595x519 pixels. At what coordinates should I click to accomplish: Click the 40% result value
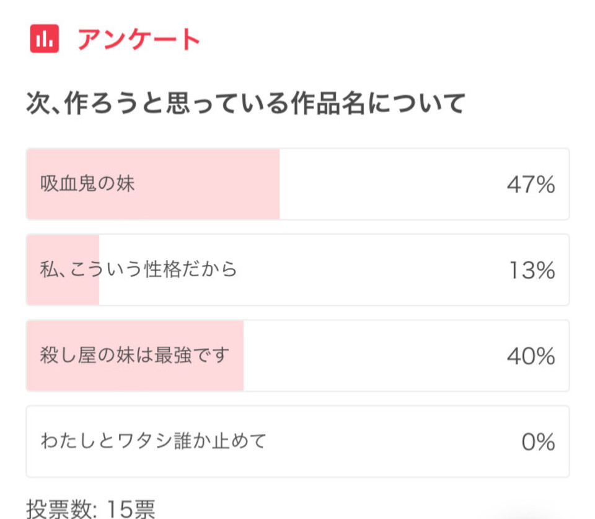click(x=531, y=356)
